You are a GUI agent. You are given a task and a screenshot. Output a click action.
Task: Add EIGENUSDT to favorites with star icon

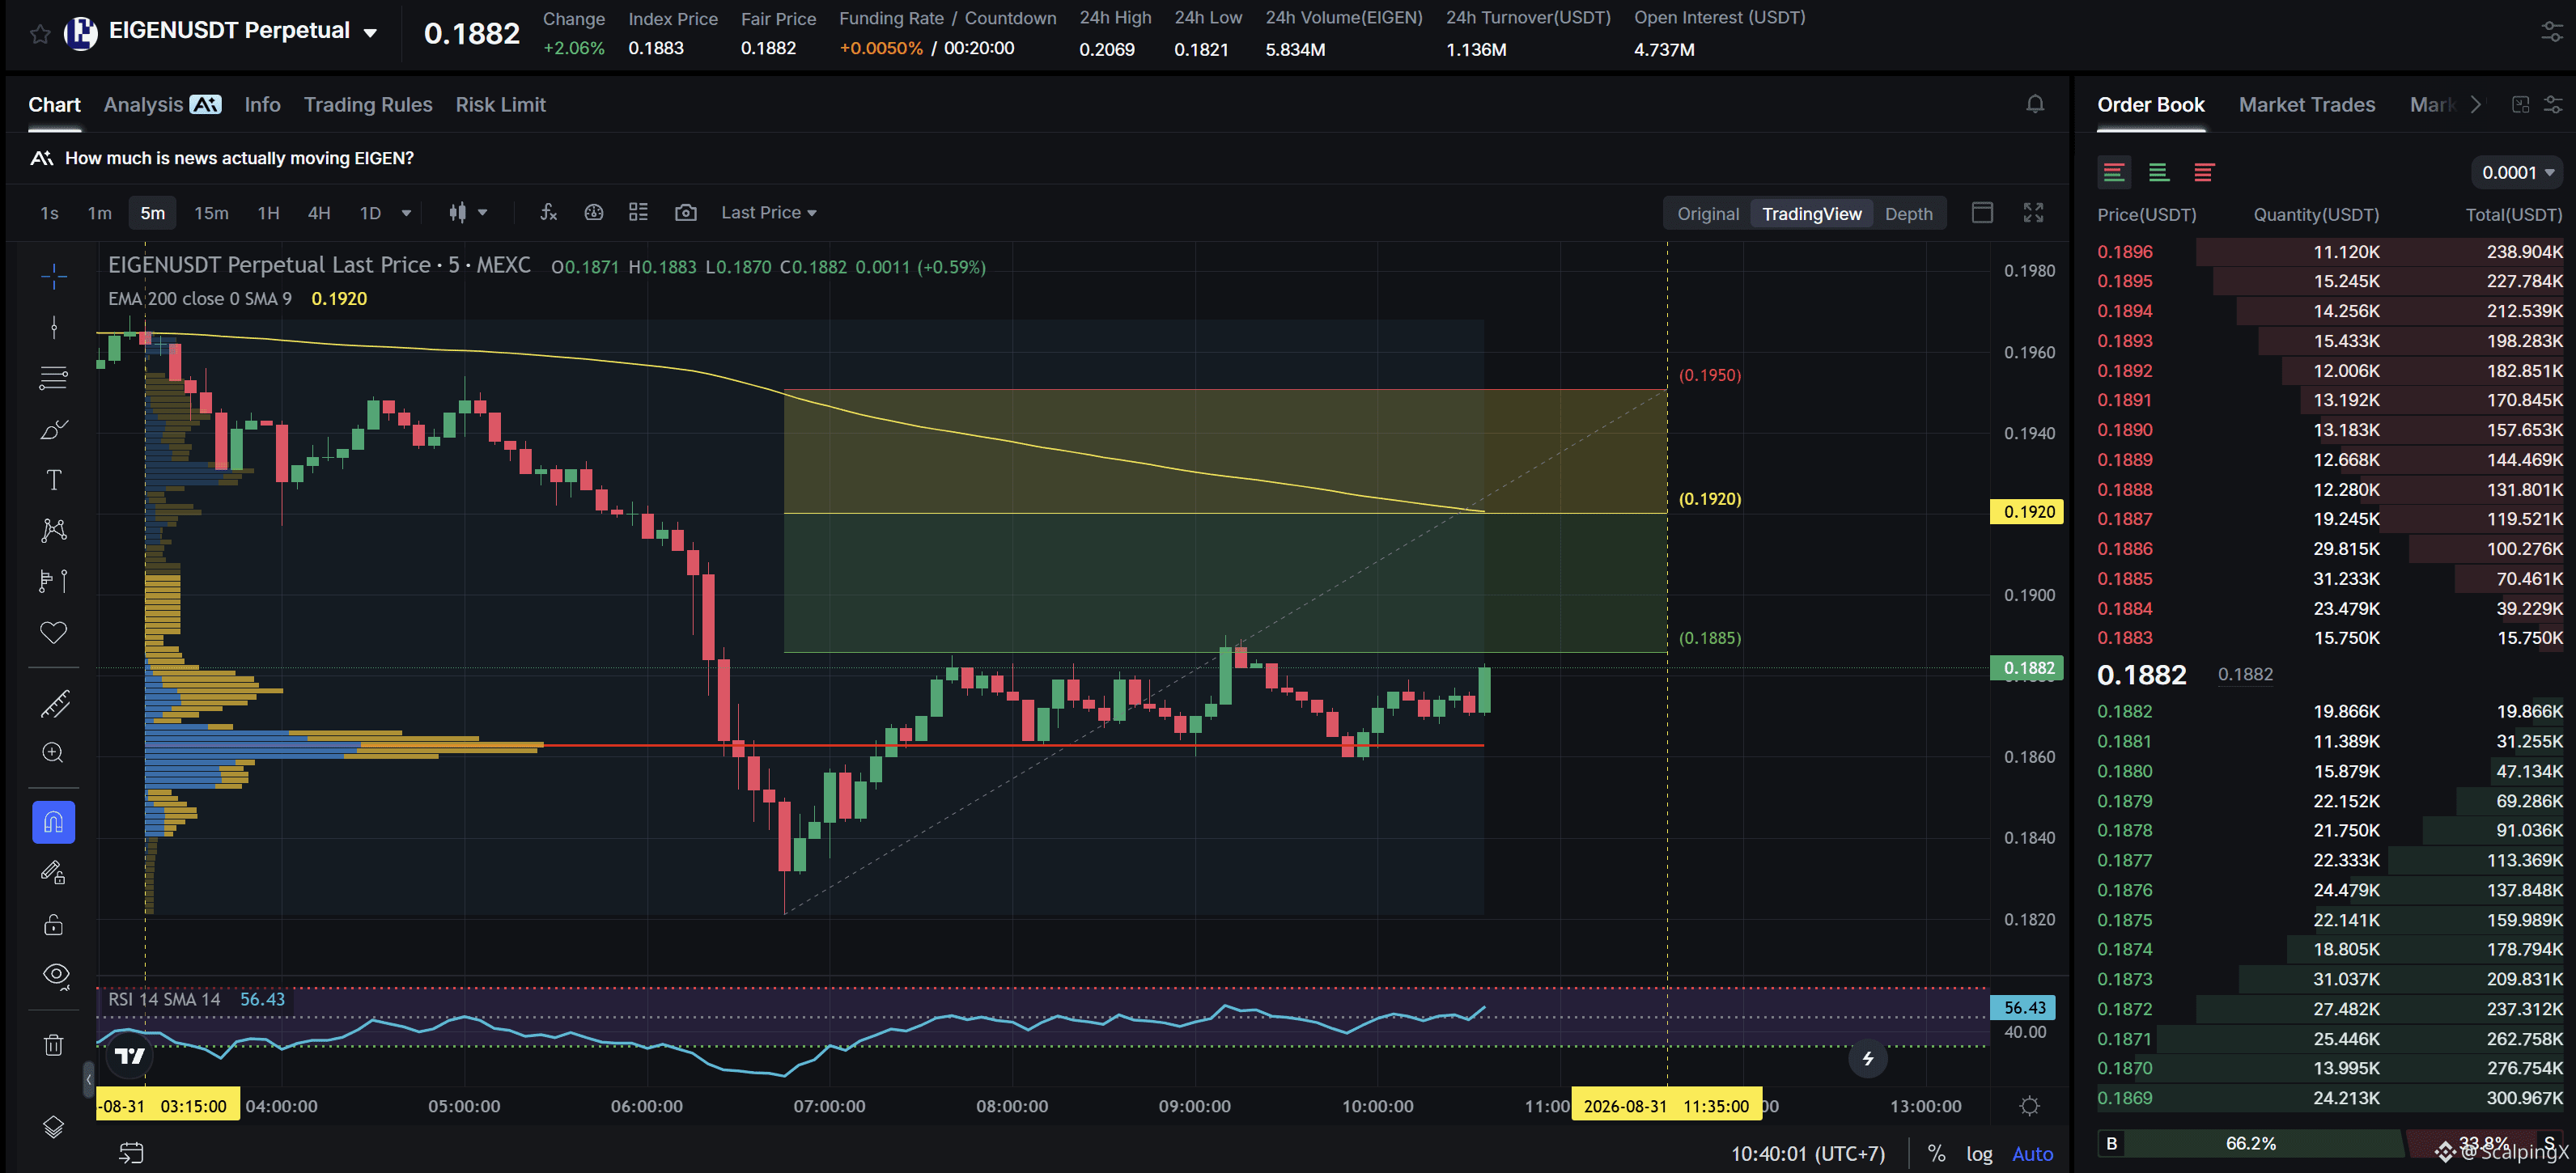point(40,34)
